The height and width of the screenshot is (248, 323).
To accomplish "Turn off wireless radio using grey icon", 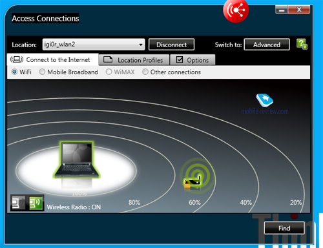I will click(x=18, y=203).
